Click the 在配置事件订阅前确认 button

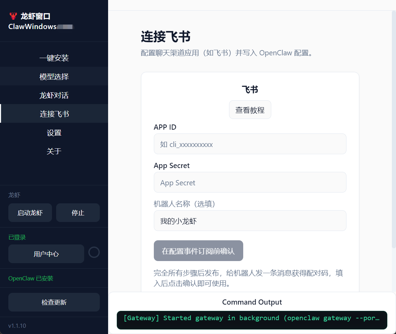pos(199,251)
